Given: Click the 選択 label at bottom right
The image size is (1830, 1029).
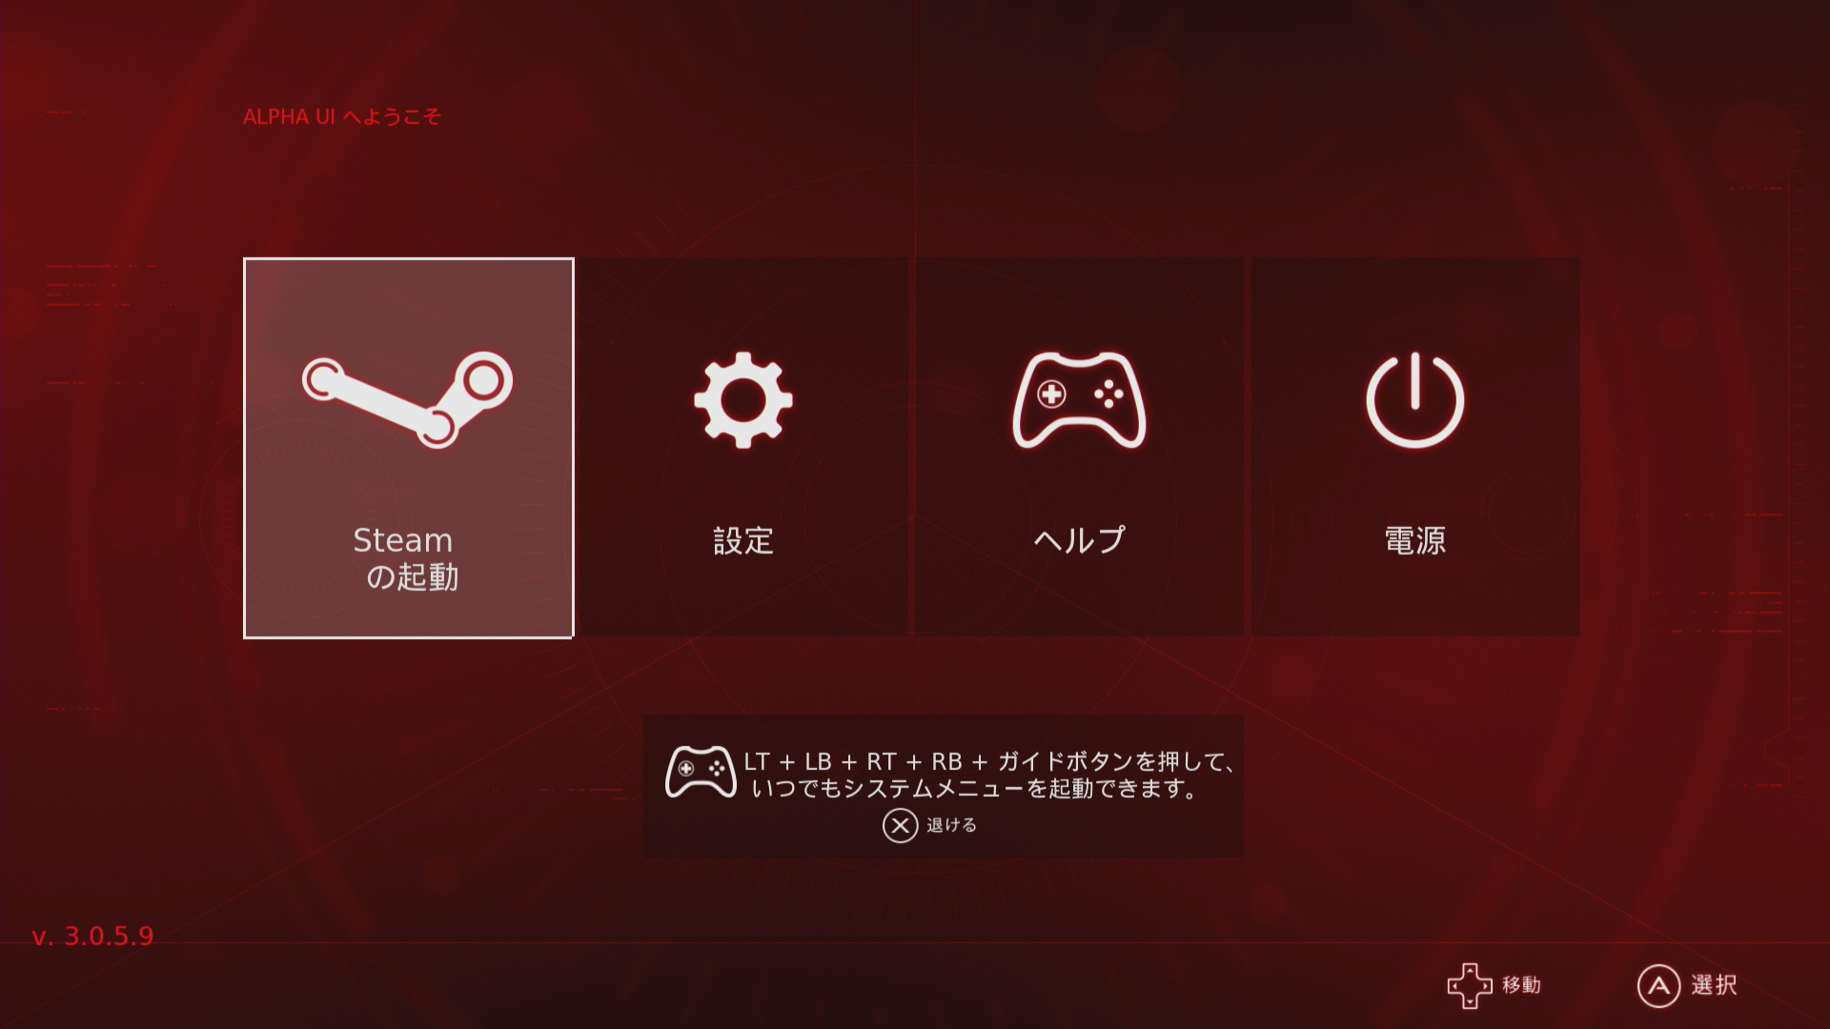Looking at the screenshot, I should pos(1714,985).
